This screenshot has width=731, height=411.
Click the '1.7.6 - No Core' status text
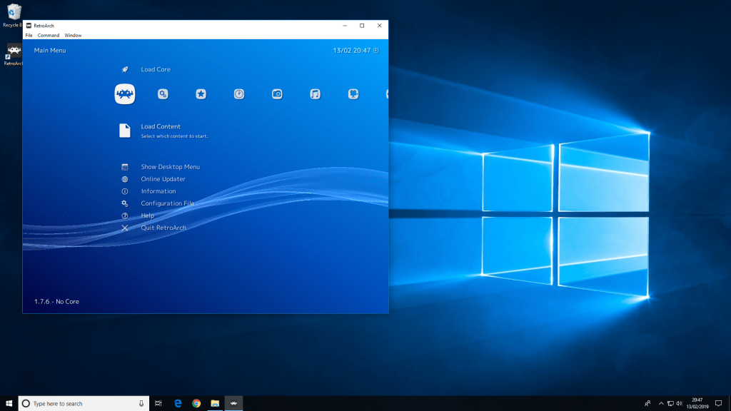[56, 302]
